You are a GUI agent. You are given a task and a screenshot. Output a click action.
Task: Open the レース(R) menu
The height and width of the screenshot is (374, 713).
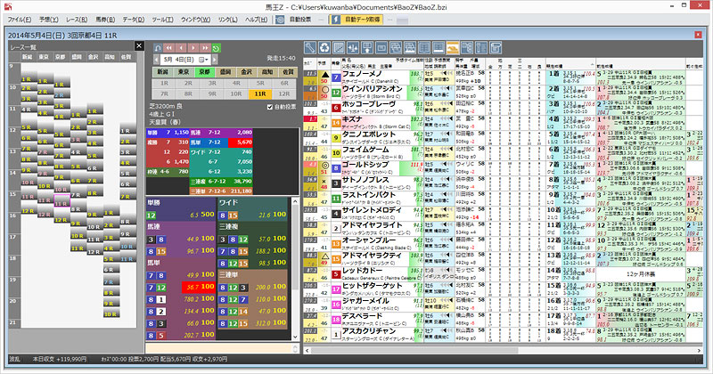(77, 20)
